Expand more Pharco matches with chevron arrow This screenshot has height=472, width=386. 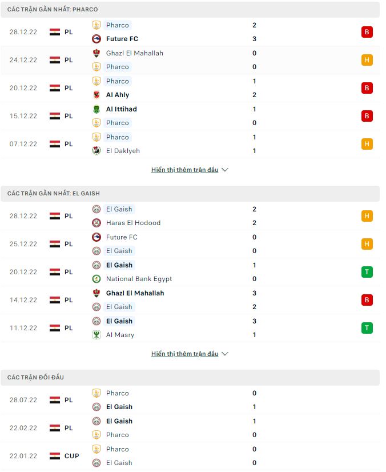tap(224, 170)
